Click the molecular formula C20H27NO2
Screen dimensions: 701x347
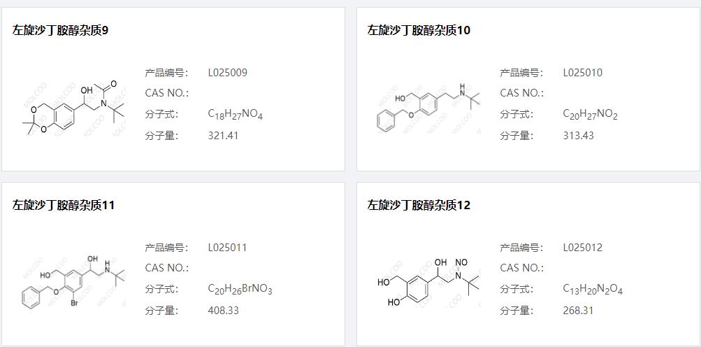pyautogui.click(x=591, y=114)
